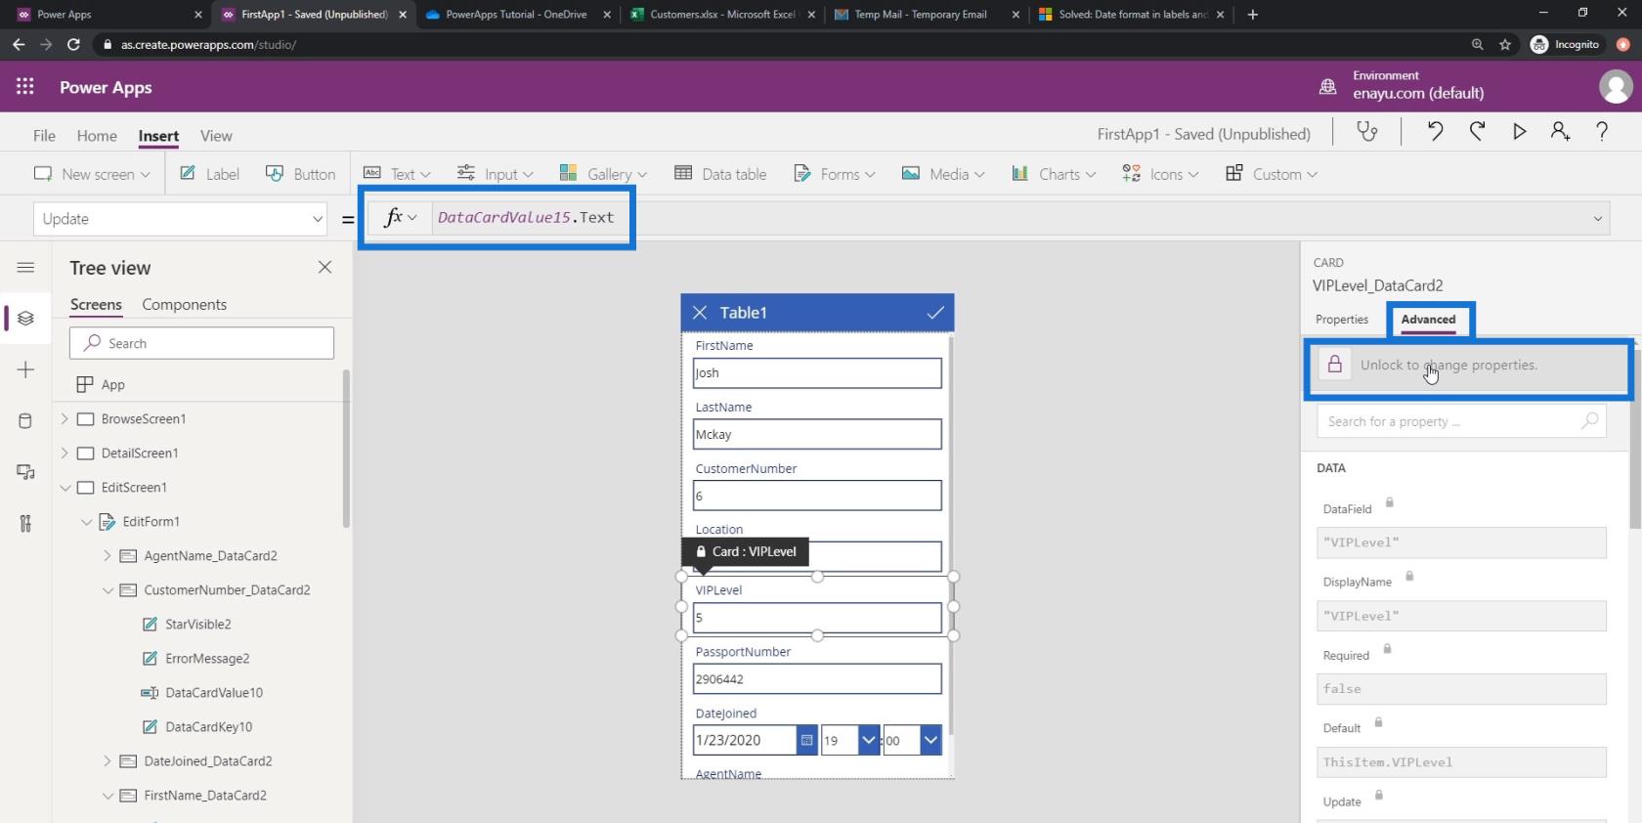Collapse EditForm1 in tree
This screenshot has height=823, width=1642.
[86, 521]
